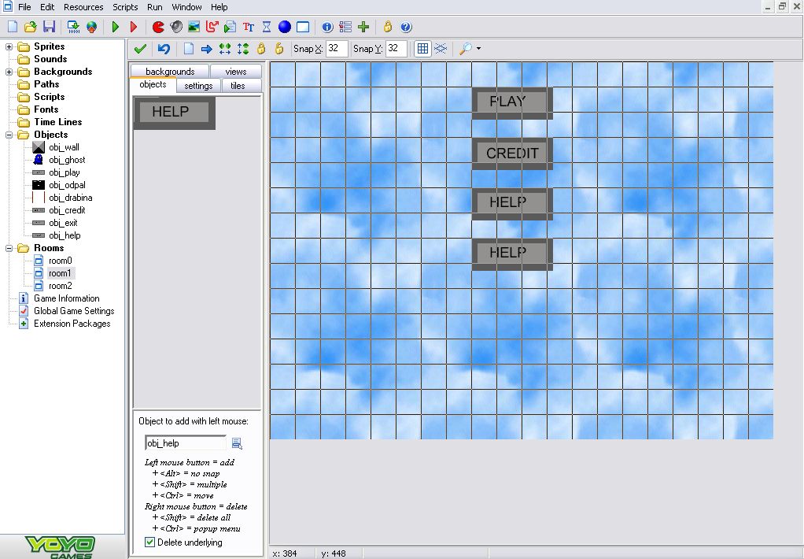804x559 pixels.
Task: Open the zoom magnifier dropdown arrow
Action: click(x=478, y=49)
